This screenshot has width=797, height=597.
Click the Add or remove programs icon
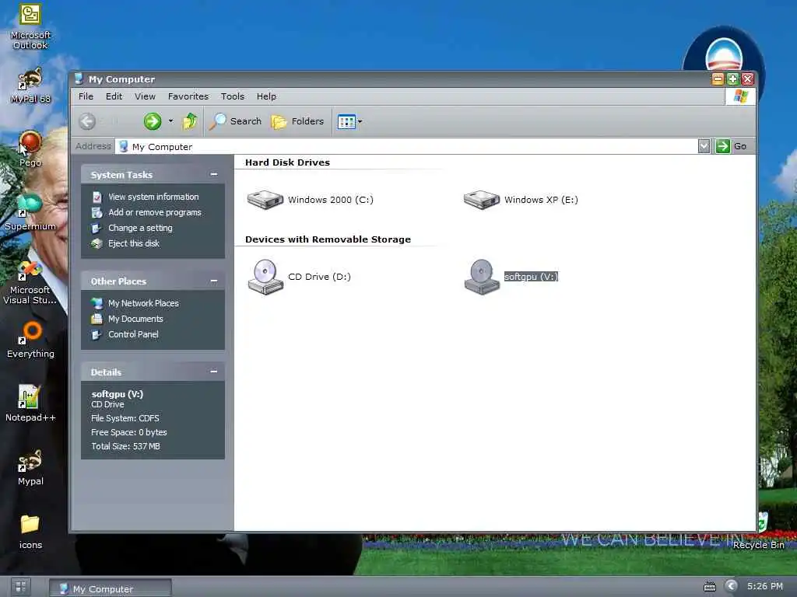point(97,212)
